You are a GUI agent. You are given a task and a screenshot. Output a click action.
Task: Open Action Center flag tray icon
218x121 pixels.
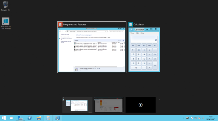pos(192,118)
